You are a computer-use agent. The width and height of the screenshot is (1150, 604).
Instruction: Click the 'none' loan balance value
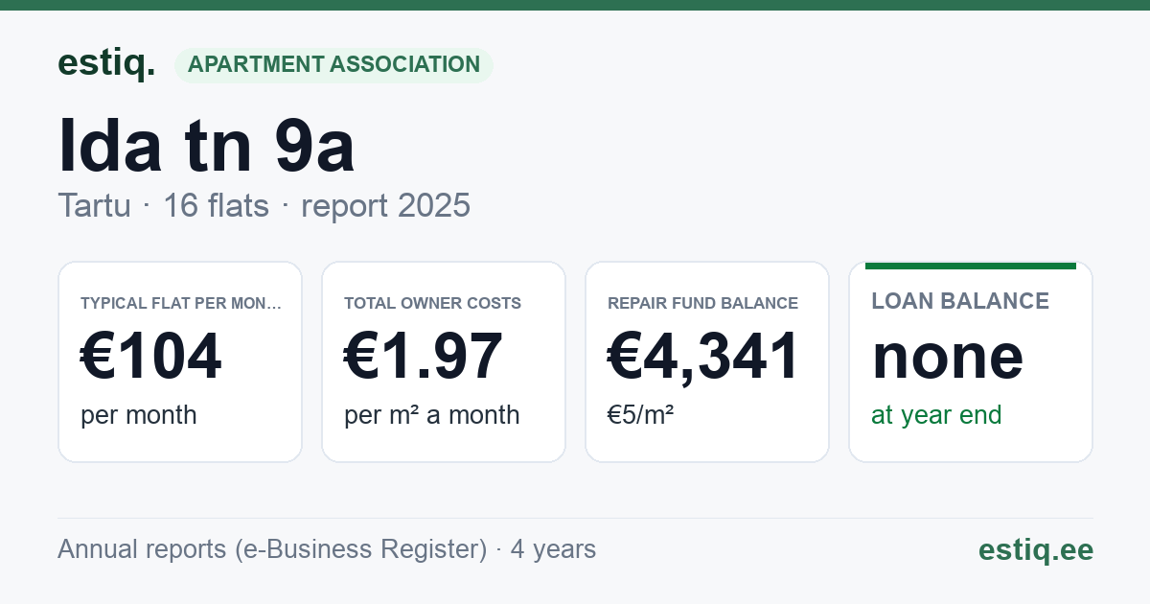click(948, 356)
